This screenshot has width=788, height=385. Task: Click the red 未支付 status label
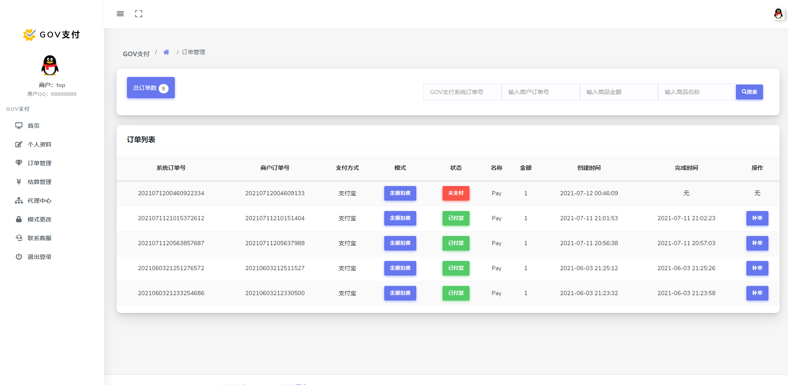pos(455,193)
